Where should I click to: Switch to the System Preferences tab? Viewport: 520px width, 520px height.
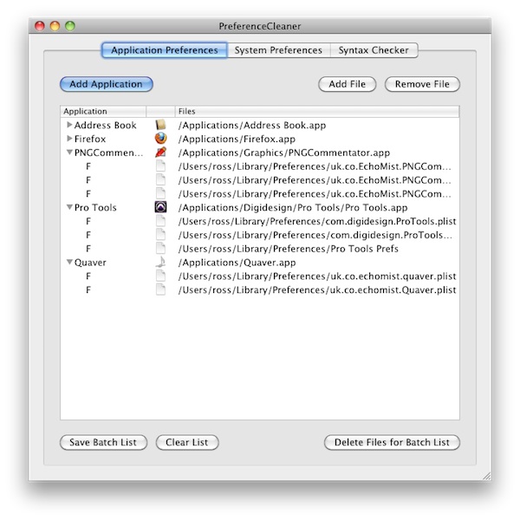[x=277, y=50]
